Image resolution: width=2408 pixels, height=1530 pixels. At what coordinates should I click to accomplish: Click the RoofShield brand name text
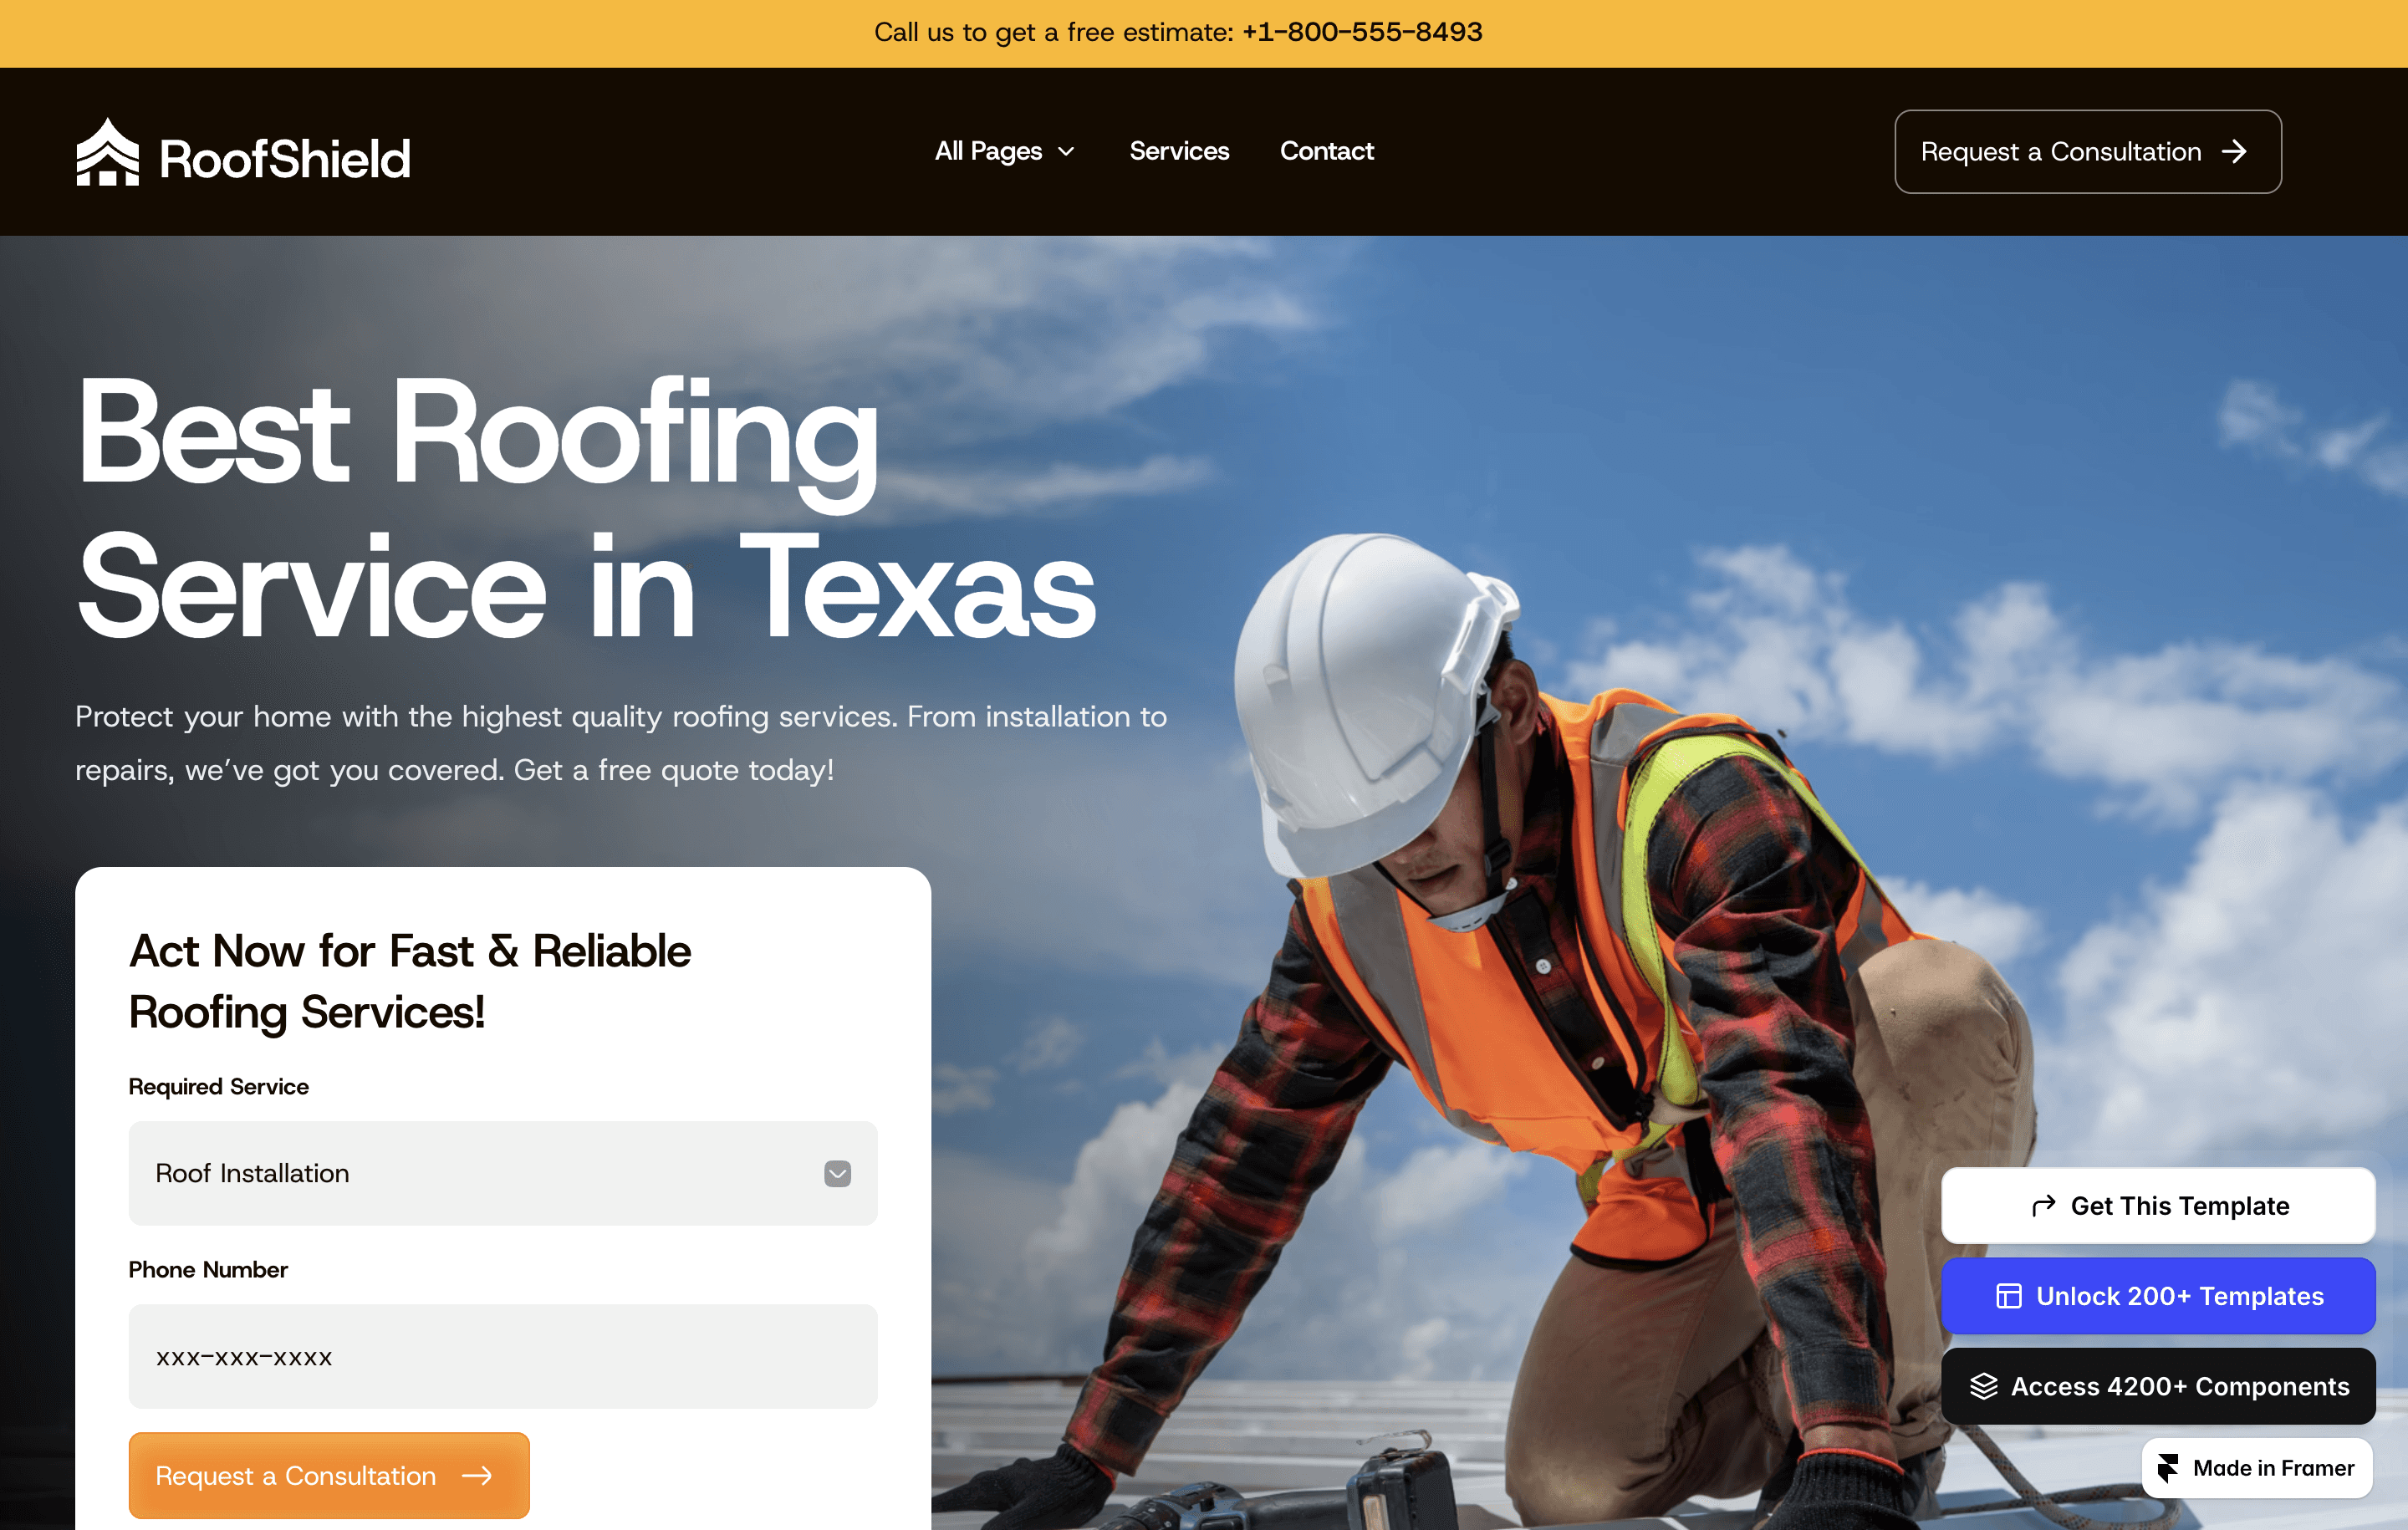(285, 160)
